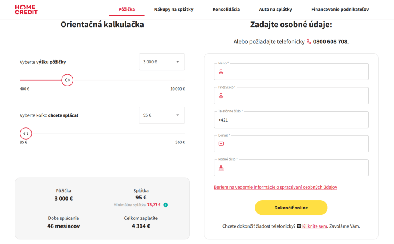
Task: Click the phone icon next to 0800 608 708
Action: (309, 41)
